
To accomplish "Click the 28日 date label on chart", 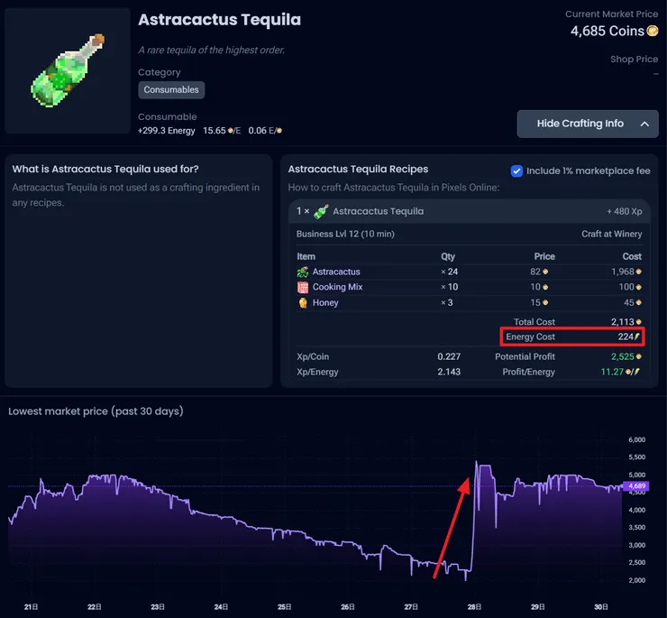I will point(474,607).
